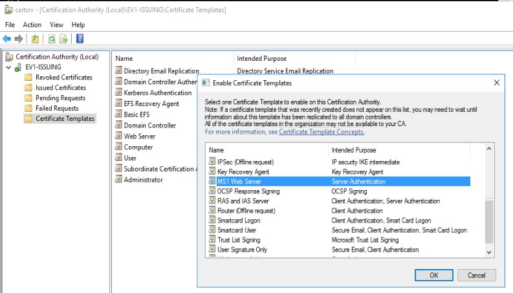
Task: Click the EV1-ISSUING server icon
Action: pyautogui.click(x=18, y=67)
